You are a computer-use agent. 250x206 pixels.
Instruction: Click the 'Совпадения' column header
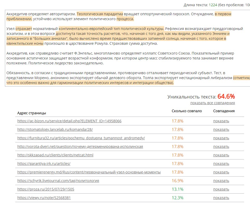[x=224, y=111]
